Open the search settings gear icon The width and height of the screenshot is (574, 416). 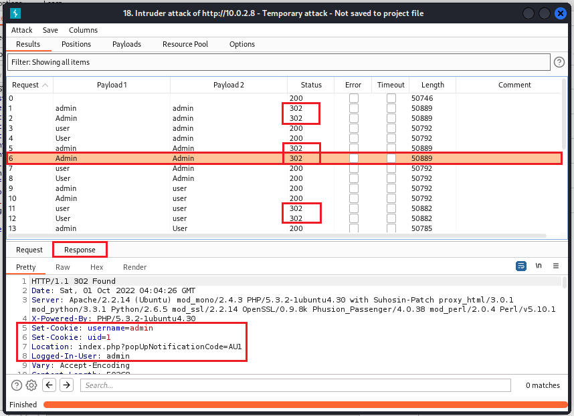(x=31, y=385)
